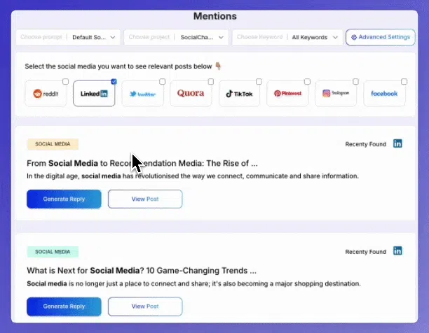Enable the Reddit checkbox
Image resolution: width=429 pixels, height=333 pixels.
pyautogui.click(x=65, y=82)
